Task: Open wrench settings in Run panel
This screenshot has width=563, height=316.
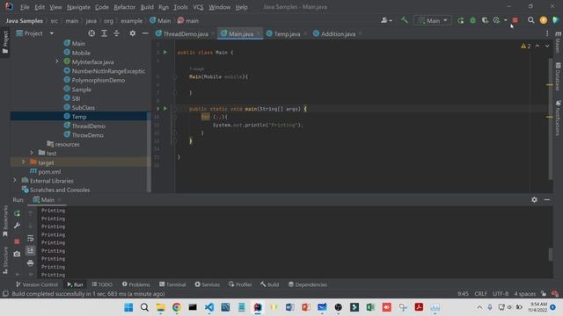Action: [17, 226]
